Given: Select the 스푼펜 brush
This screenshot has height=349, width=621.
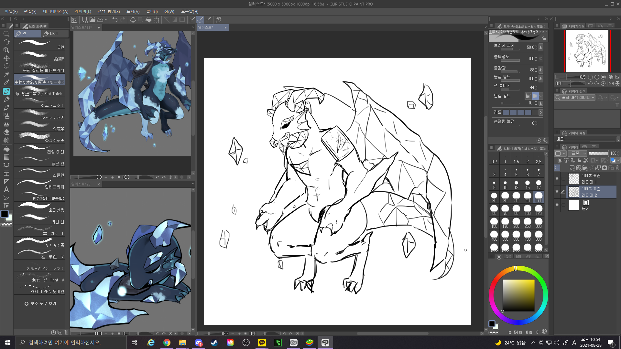Looking at the screenshot, I should click(x=39, y=172).
